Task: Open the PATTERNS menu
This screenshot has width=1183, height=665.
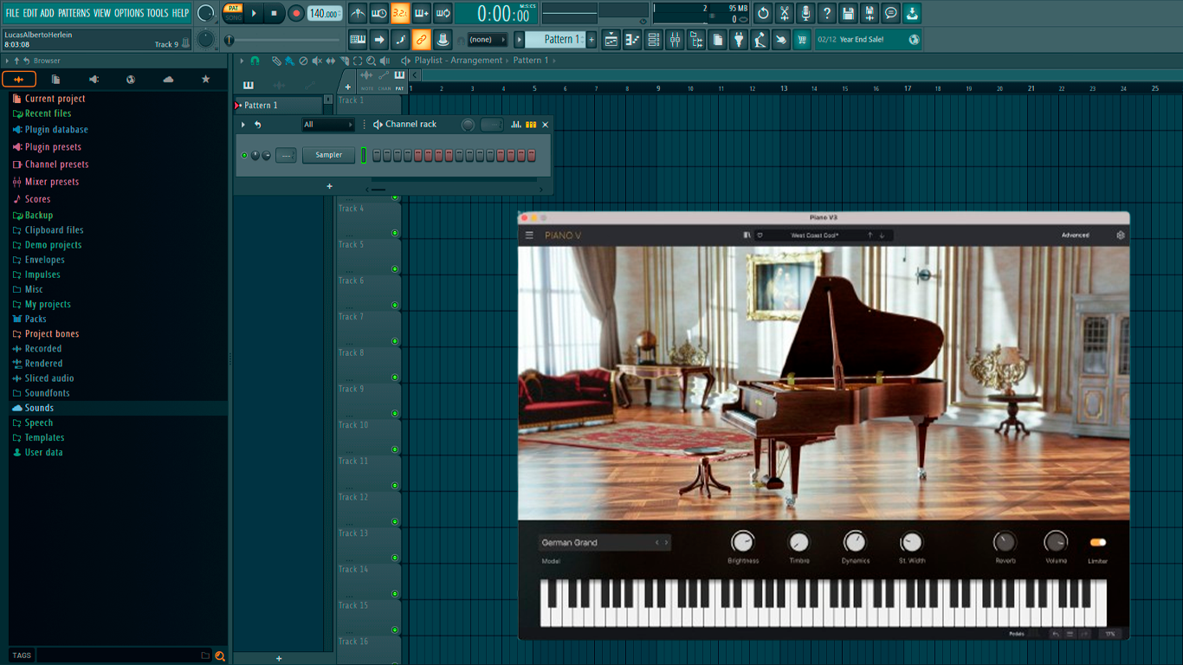Action: pos(74,13)
